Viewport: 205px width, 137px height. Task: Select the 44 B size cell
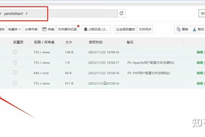pos(68,73)
